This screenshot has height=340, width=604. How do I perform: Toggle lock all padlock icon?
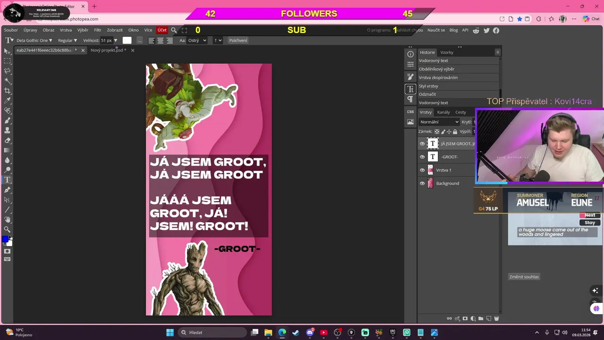click(455, 132)
